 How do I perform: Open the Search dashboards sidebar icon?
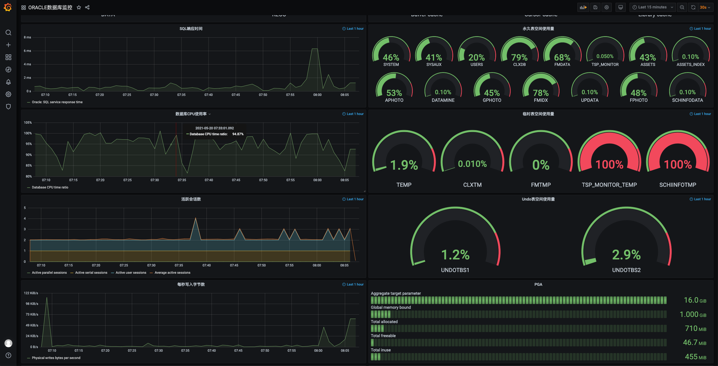click(8, 33)
